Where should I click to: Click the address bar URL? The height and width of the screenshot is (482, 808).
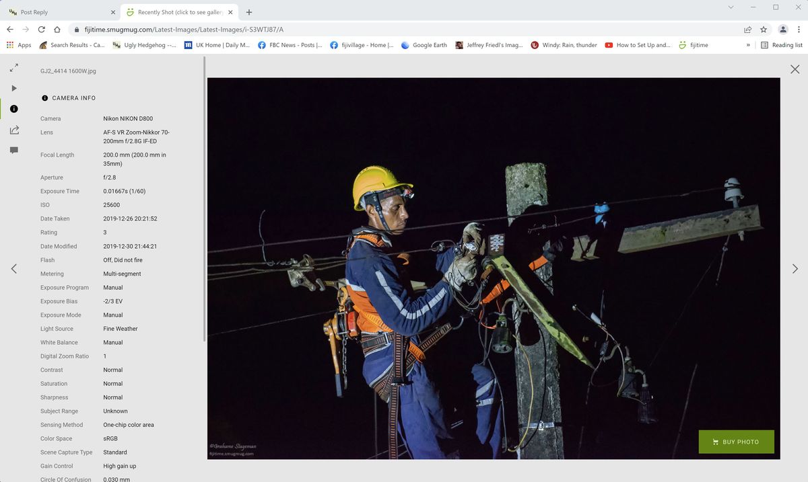184,30
